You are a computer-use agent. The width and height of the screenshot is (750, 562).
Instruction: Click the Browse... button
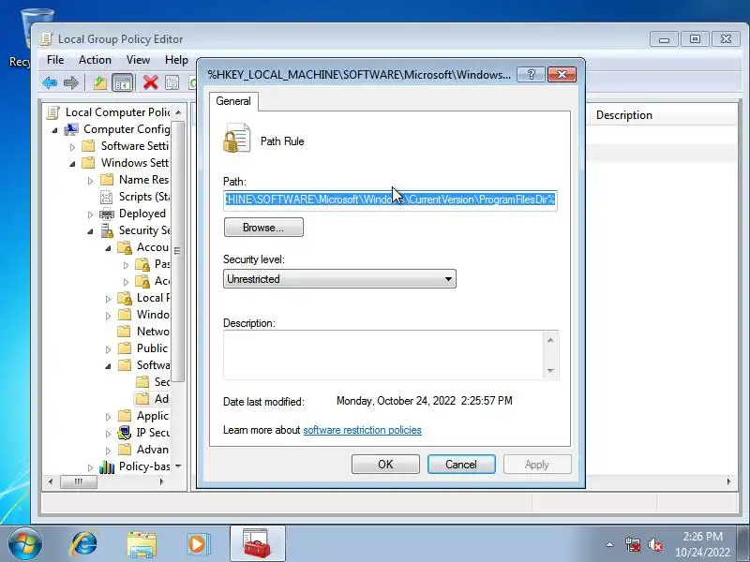click(263, 228)
